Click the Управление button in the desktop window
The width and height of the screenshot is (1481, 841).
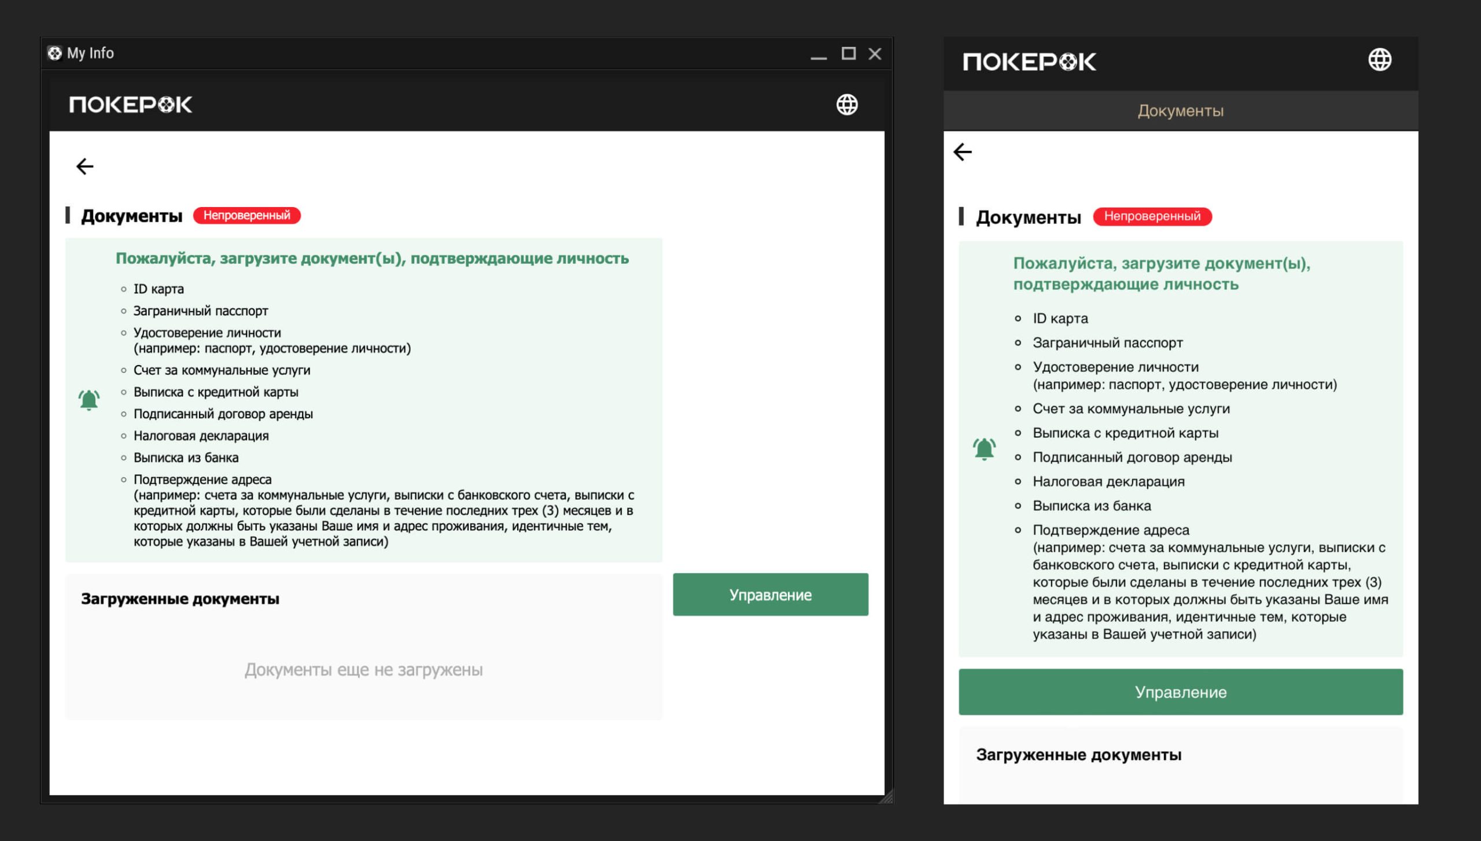(771, 594)
